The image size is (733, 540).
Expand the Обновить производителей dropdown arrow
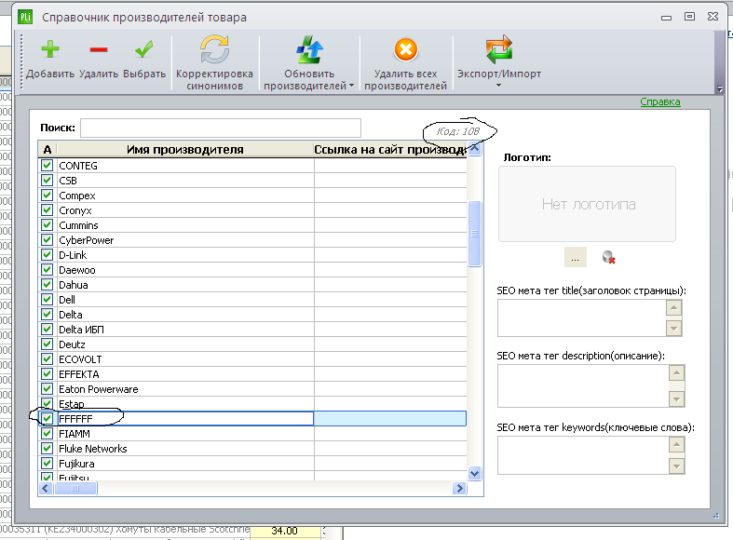click(351, 86)
